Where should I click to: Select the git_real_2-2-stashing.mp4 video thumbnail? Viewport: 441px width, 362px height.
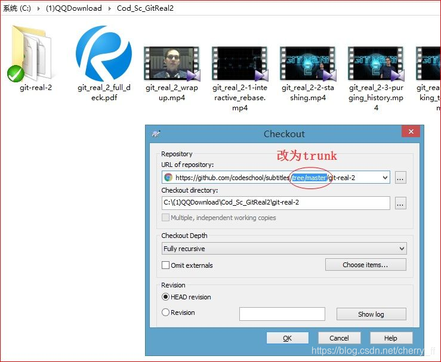(308, 63)
